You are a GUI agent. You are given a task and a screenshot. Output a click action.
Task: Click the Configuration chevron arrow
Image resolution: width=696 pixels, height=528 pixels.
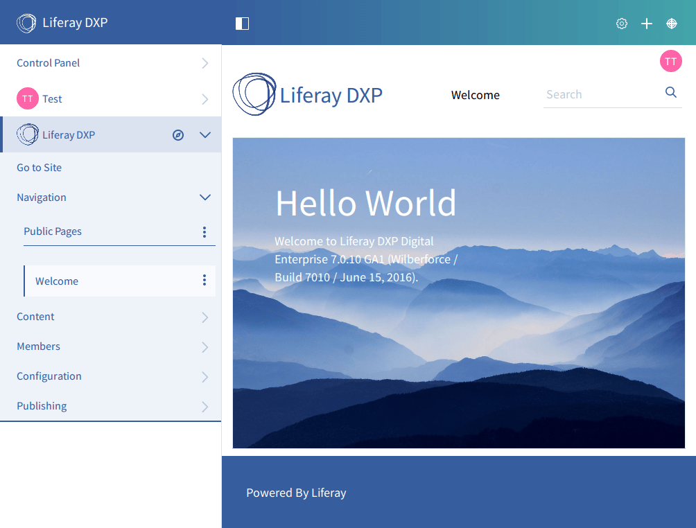click(x=205, y=376)
